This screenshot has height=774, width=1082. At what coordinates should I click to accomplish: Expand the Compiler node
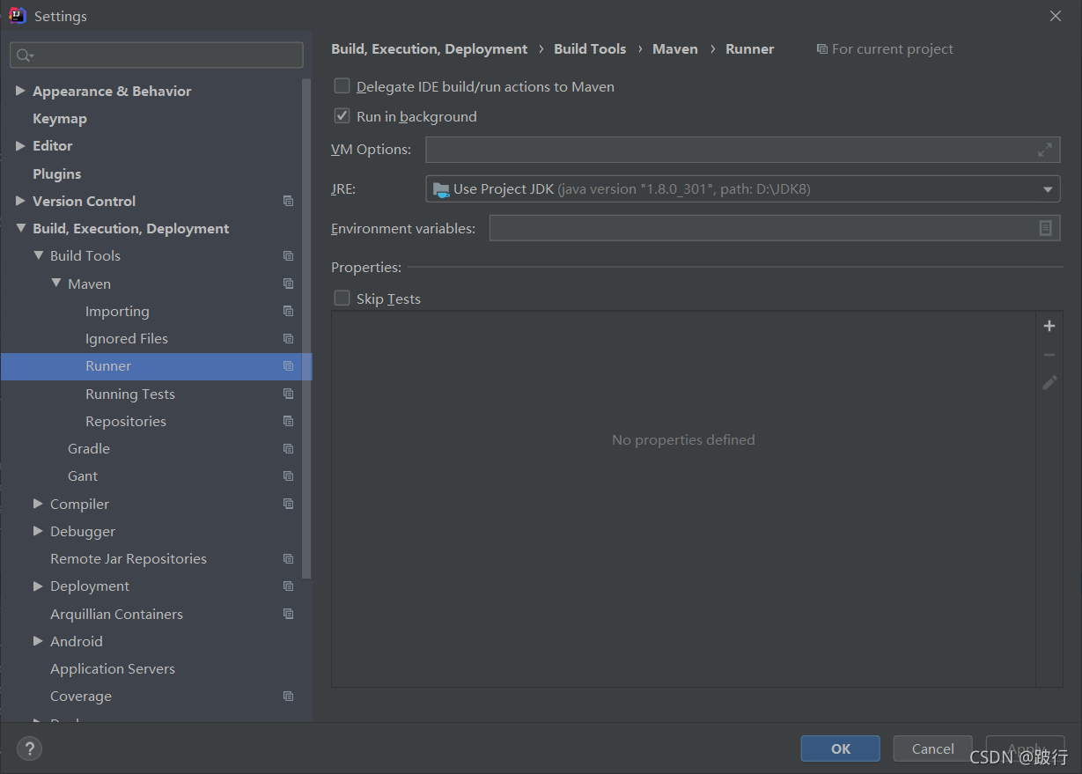[x=38, y=504]
